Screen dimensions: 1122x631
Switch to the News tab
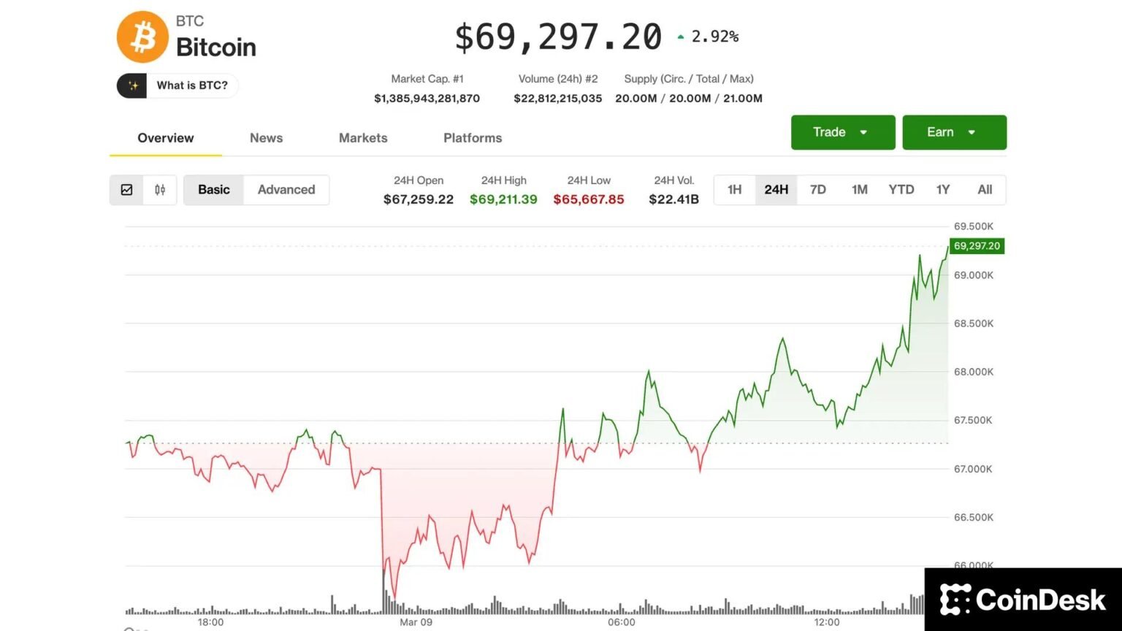coord(266,138)
